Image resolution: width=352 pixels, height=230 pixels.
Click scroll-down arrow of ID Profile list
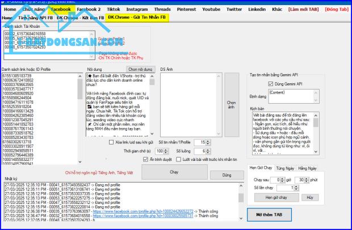(80, 161)
